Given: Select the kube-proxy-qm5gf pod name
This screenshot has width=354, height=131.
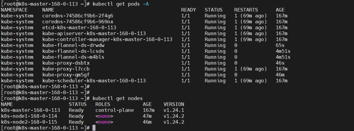Looking at the screenshot, I should [66, 75].
